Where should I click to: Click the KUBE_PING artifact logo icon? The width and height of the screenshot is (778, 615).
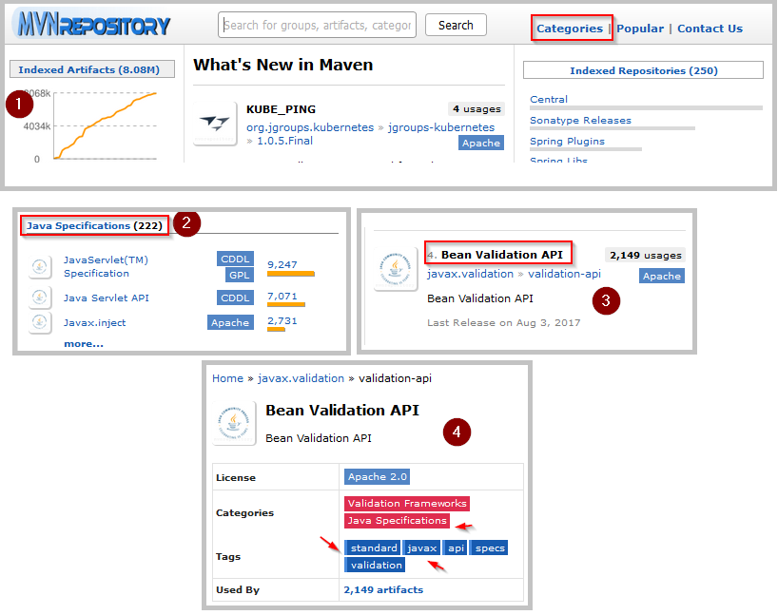[x=215, y=123]
